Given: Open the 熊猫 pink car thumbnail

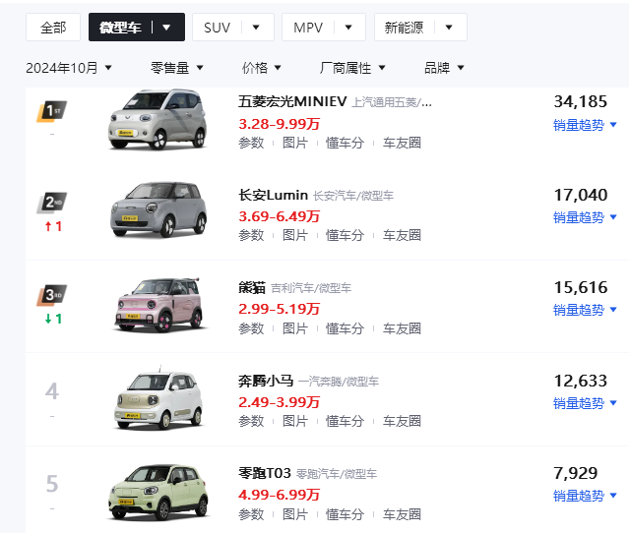Looking at the screenshot, I should pos(158,305).
